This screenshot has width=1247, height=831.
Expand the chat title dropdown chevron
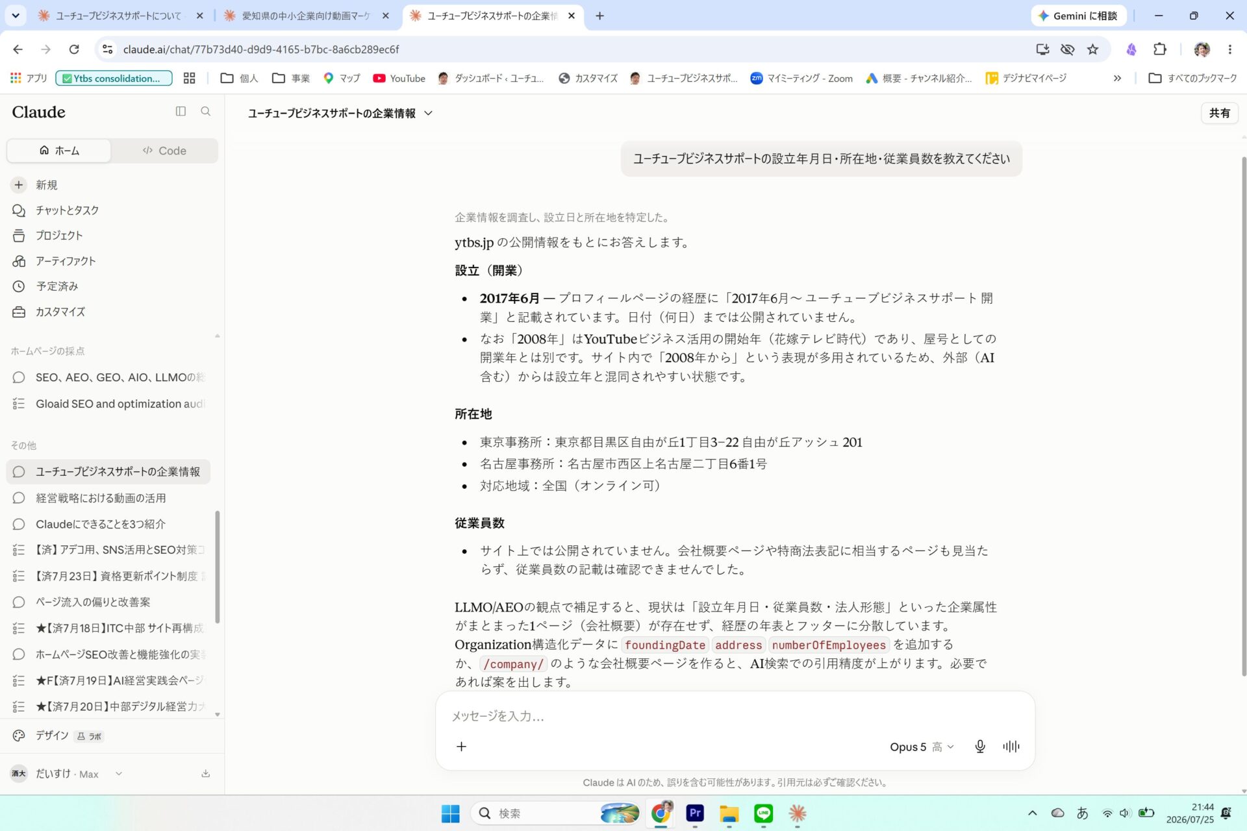click(428, 113)
